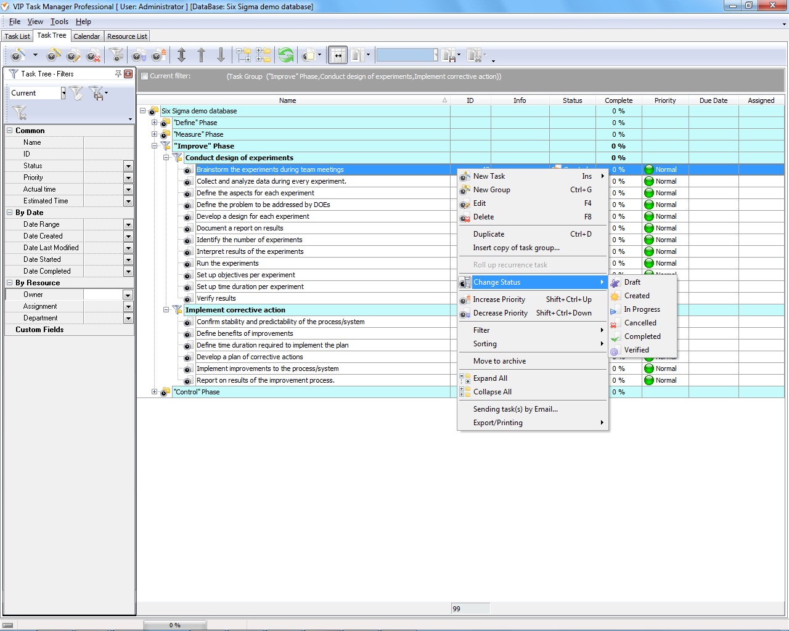Click the Move Up arrow icon
789x631 pixels.
click(x=201, y=55)
